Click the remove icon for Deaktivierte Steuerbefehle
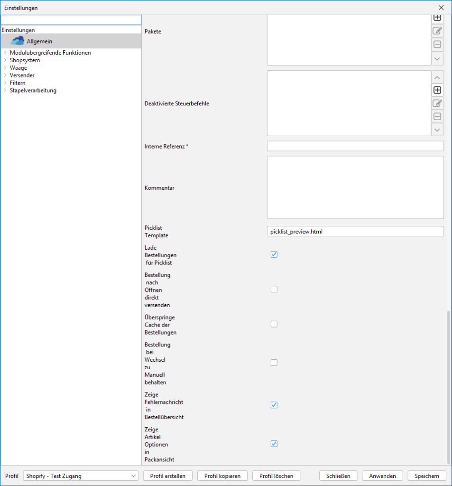 coord(437,116)
